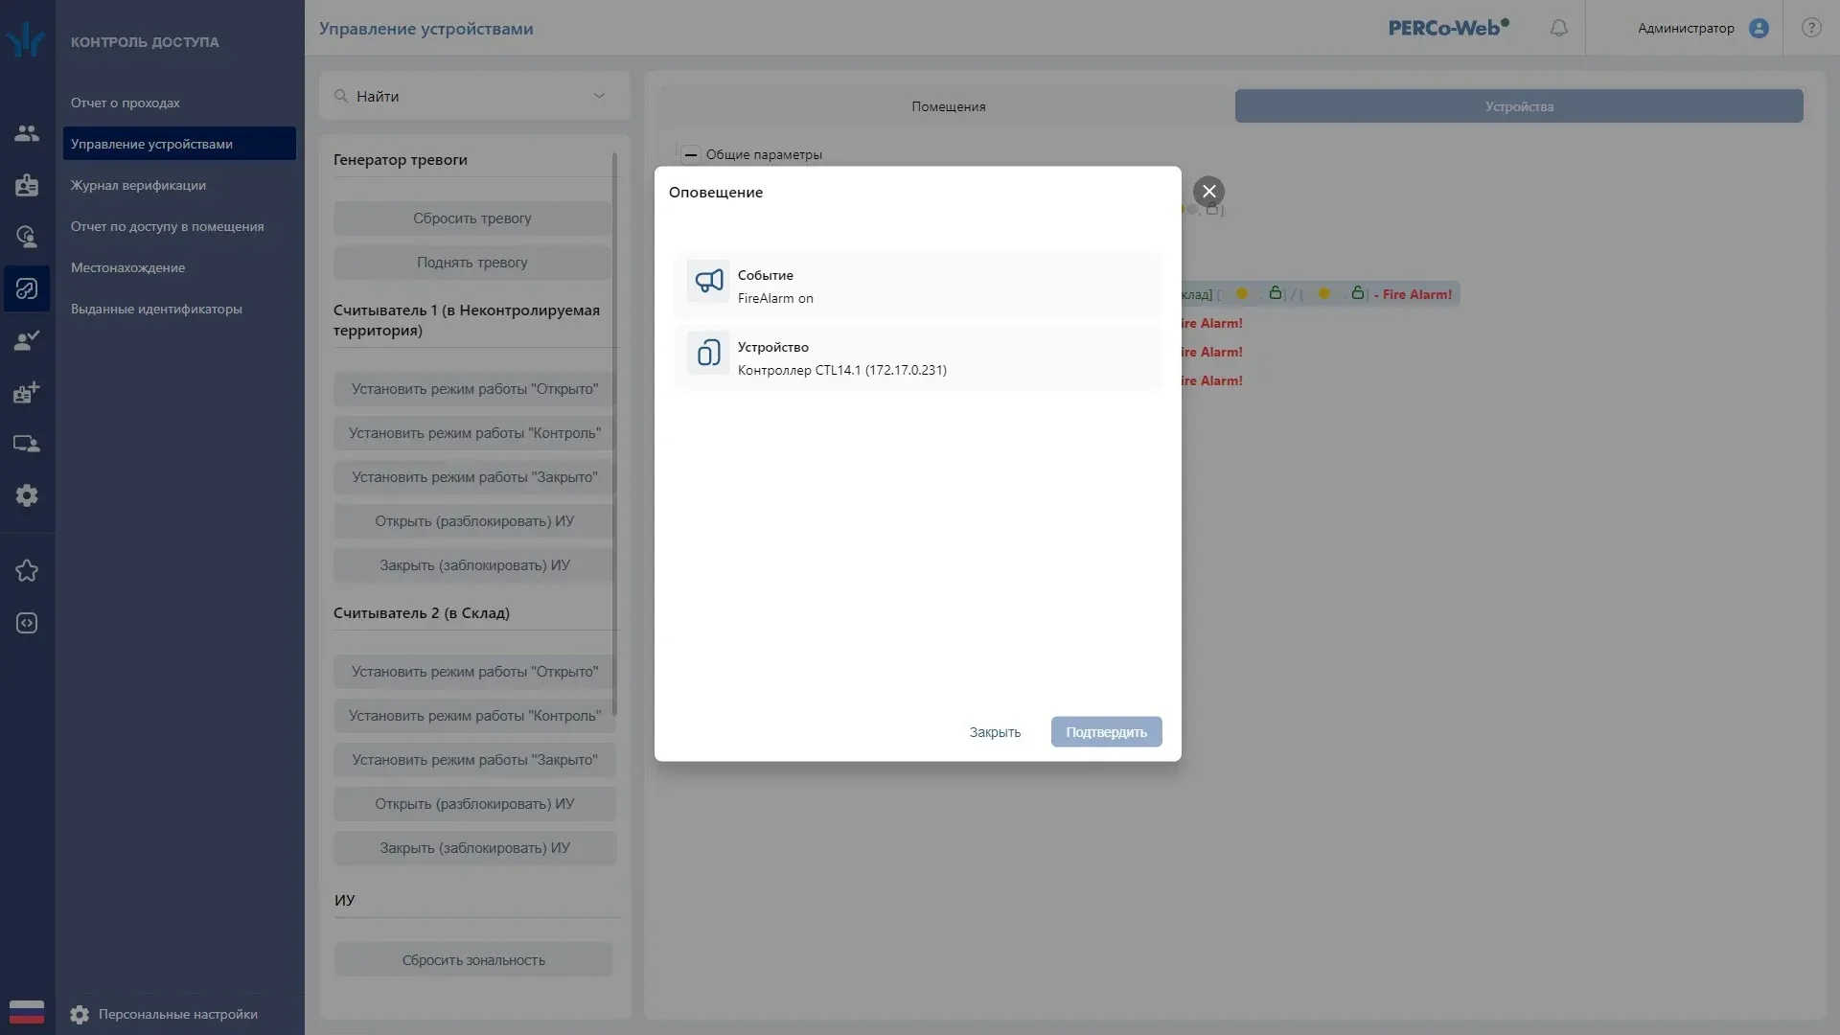Set Считыватель 2 mode to "Открыто"
Image resolution: width=1840 pixels, height=1035 pixels.
pyautogui.click(x=474, y=672)
